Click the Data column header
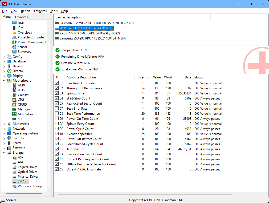This screenshot has width=269, height=203. (x=184, y=77)
